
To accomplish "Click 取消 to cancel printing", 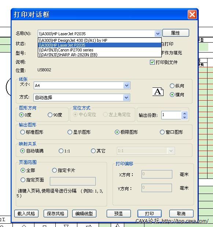I will [181, 213].
